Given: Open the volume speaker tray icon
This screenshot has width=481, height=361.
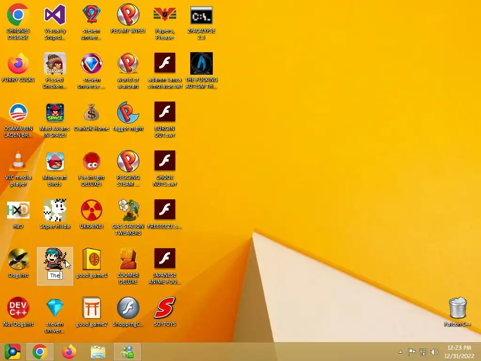Looking at the screenshot, I should click(x=434, y=352).
